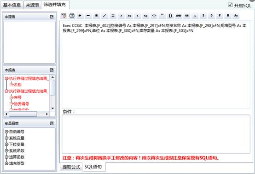
Task: Select the 序号 field label
Action: coord(17,97)
